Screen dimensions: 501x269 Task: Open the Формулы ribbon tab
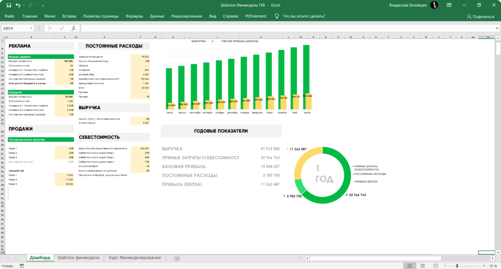pos(134,16)
